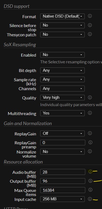Click info icon next to DSD Format
Viewport: 102px width, 209px height.
pyautogui.click(x=90, y=16)
